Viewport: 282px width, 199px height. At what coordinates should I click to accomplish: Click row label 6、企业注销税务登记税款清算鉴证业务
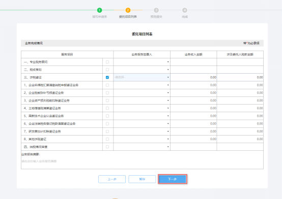click(50, 124)
